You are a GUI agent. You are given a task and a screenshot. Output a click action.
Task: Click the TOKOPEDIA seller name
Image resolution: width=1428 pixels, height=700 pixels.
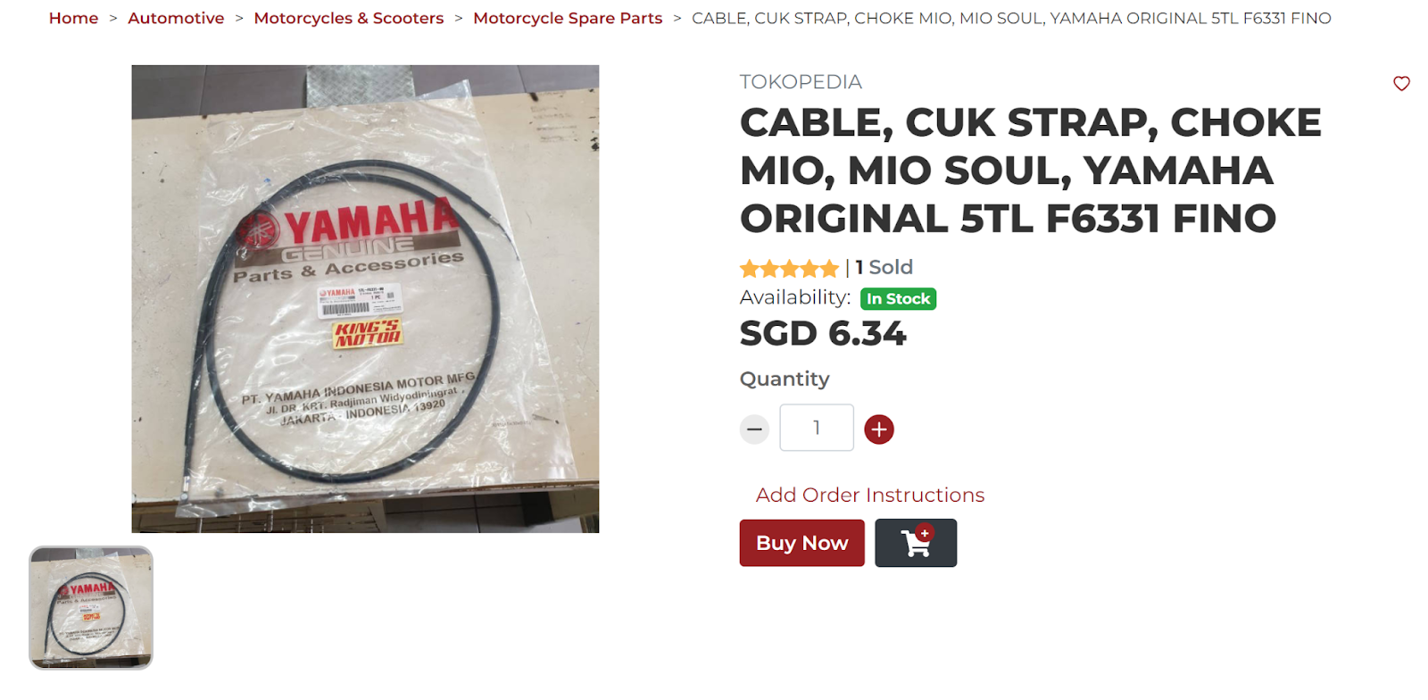coord(801,82)
